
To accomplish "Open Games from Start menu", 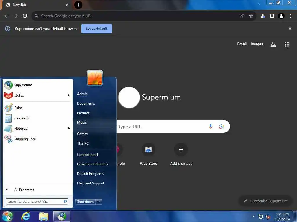I will point(82,134).
